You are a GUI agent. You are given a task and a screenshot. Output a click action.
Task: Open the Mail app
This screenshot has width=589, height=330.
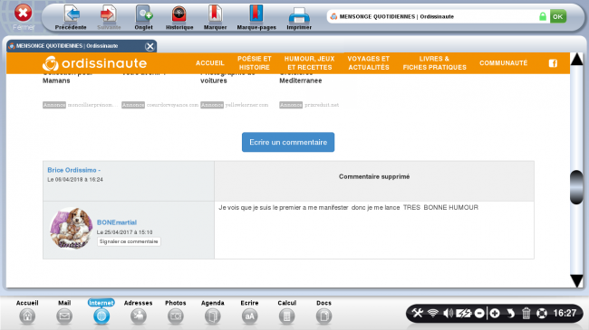point(64,312)
